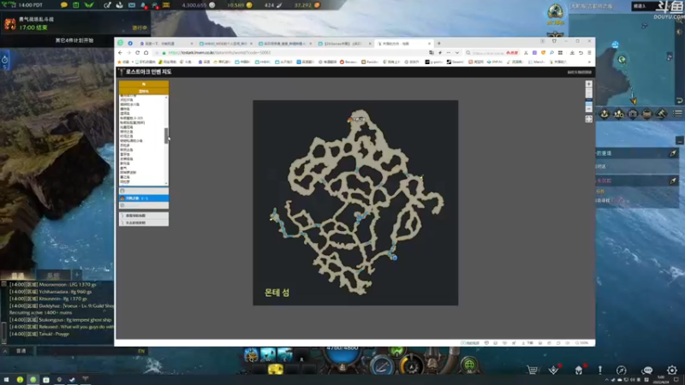
Task: Click the map list scroll-up arrow
Action: 166,97
